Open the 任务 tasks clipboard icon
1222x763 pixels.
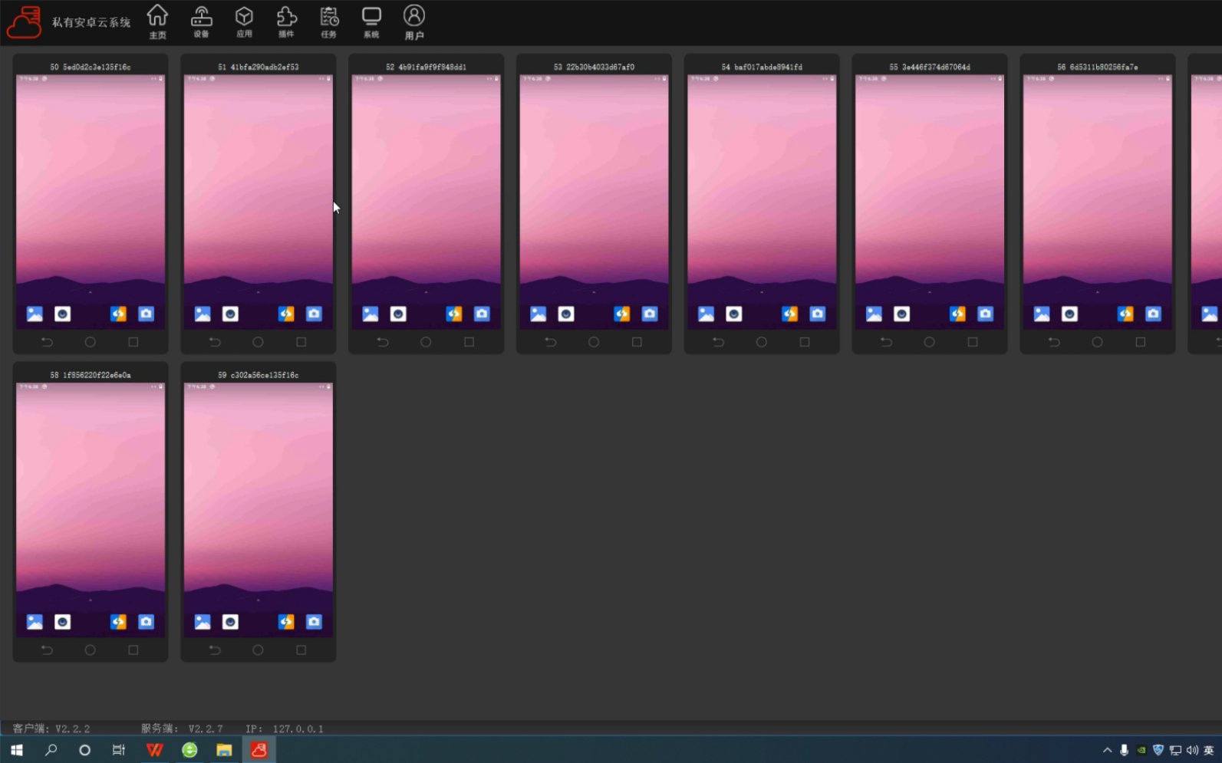coord(329,21)
